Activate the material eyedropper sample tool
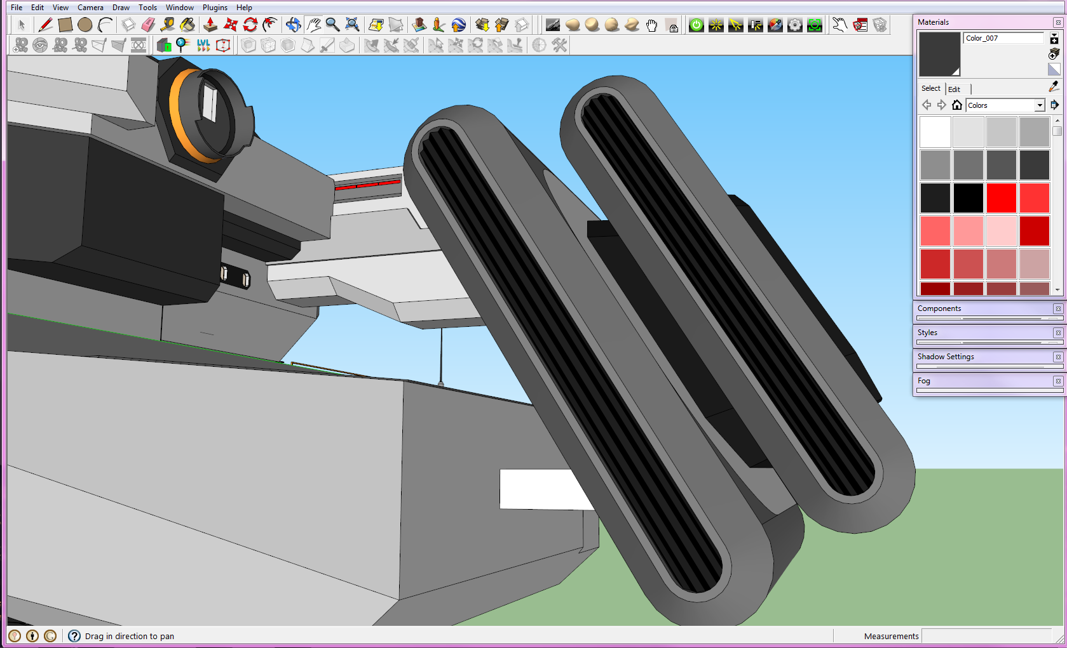The width and height of the screenshot is (1067, 648). point(1054,86)
